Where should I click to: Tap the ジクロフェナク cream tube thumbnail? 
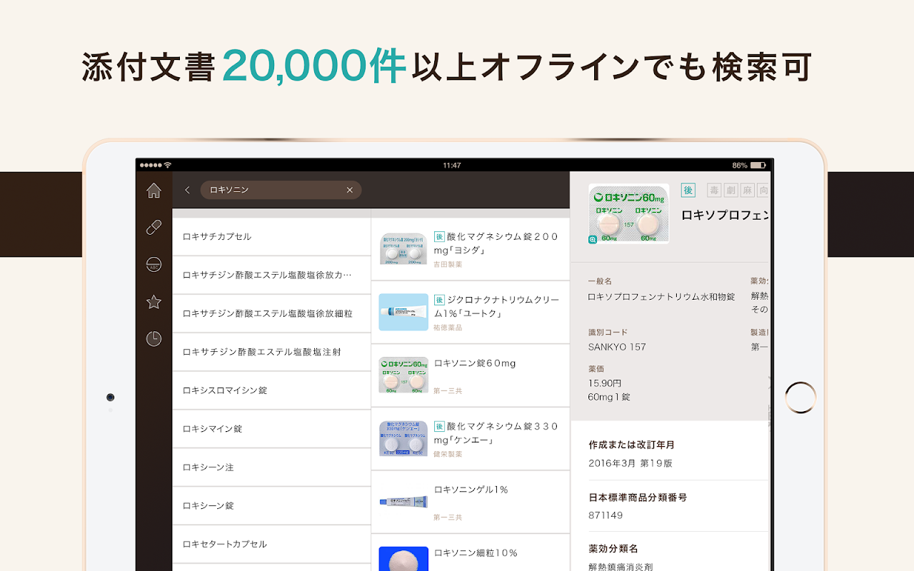pos(403,312)
